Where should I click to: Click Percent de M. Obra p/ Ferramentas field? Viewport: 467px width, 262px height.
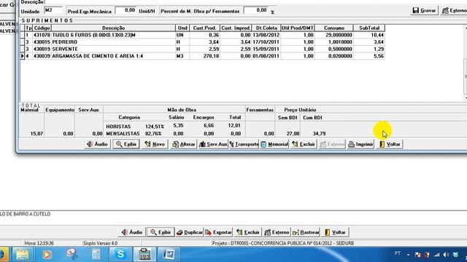(255, 10)
